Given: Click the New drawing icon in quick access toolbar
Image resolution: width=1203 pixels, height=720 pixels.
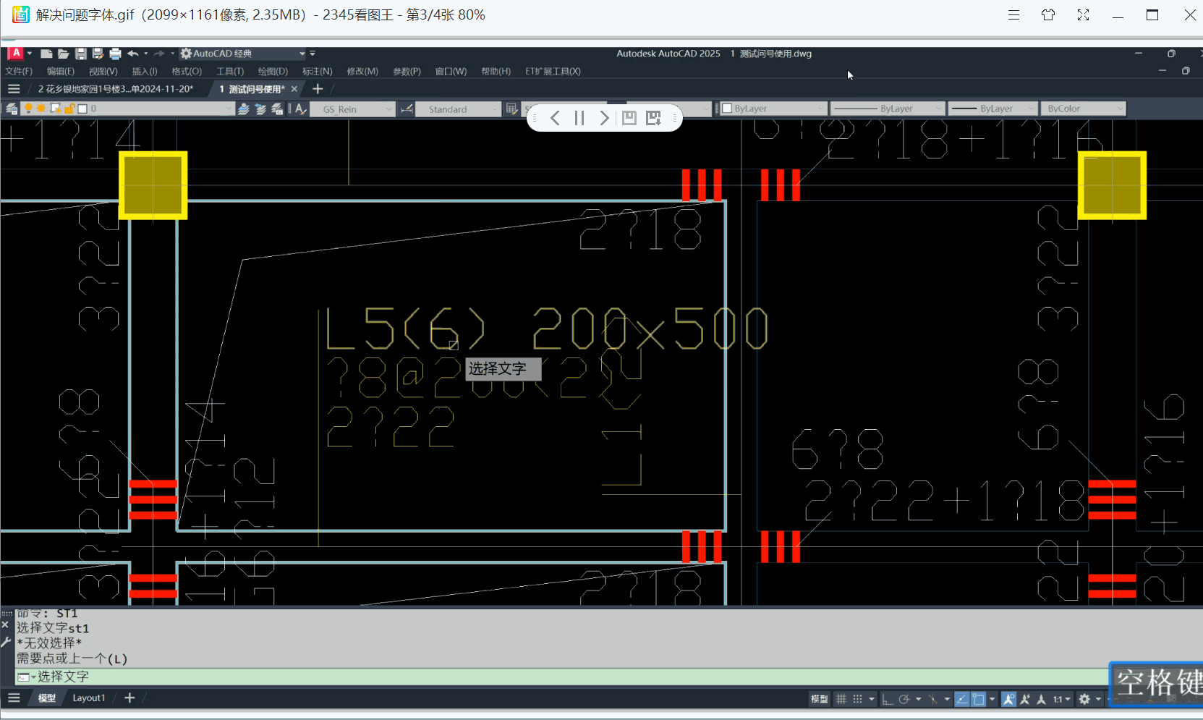Looking at the screenshot, I should [x=46, y=54].
